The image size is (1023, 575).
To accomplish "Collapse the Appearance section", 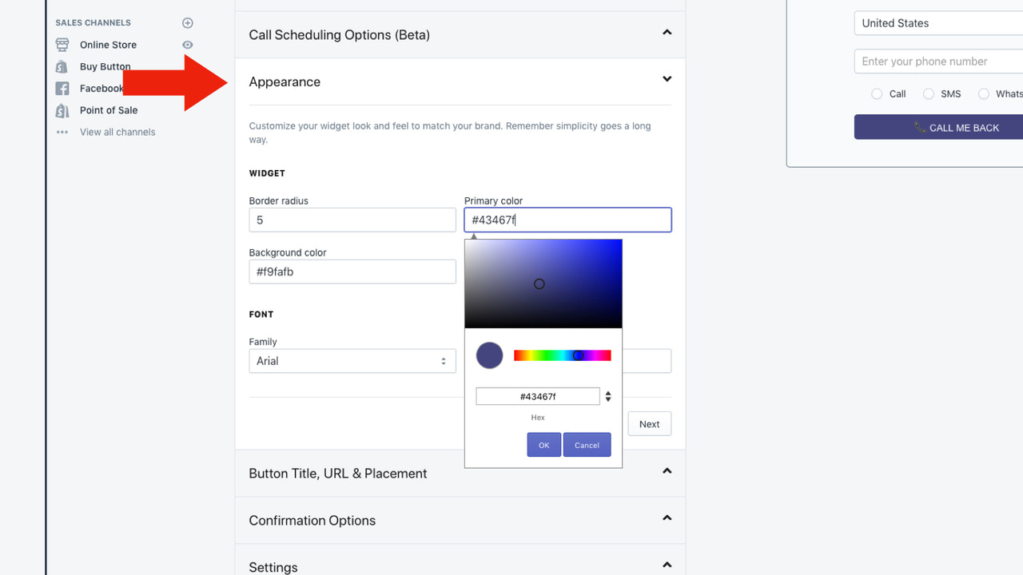I will (667, 79).
